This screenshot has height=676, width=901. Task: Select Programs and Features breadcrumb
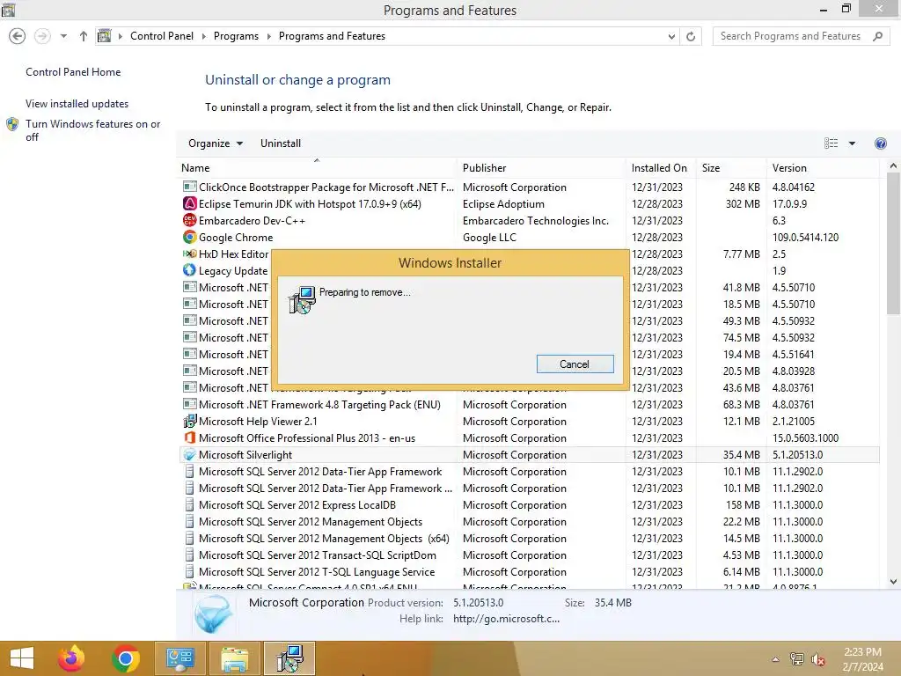pos(332,36)
